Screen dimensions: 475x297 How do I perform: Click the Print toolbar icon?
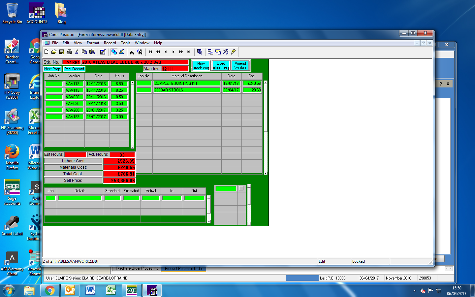pos(69,52)
